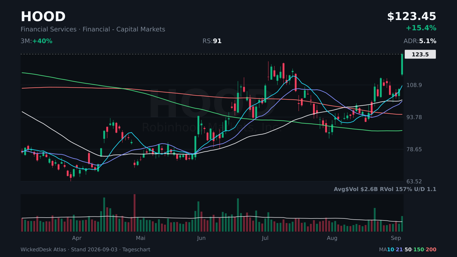Image resolution: width=457 pixels, height=257 pixels.
Task: Click the $123.45 current price
Action: click(412, 17)
